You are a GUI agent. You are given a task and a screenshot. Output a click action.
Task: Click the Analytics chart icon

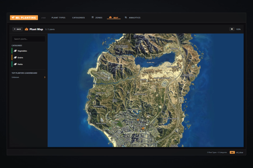pos(126,17)
